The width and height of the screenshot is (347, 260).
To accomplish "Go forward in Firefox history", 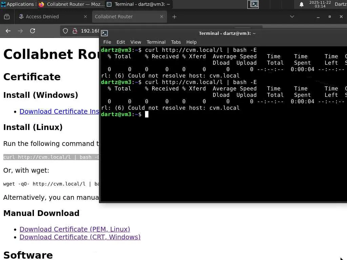I will point(20,31).
